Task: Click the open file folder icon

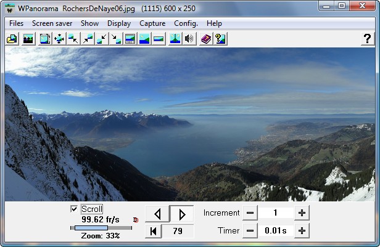Action: tap(12, 39)
